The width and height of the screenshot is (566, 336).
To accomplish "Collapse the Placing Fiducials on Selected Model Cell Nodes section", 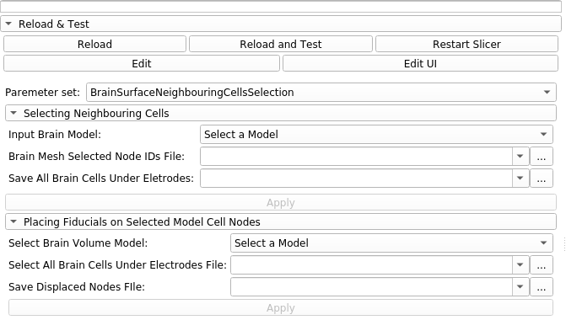I will (x=281, y=221).
